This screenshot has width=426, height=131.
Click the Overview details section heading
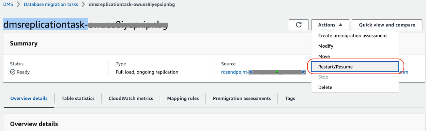pyautogui.click(x=34, y=124)
